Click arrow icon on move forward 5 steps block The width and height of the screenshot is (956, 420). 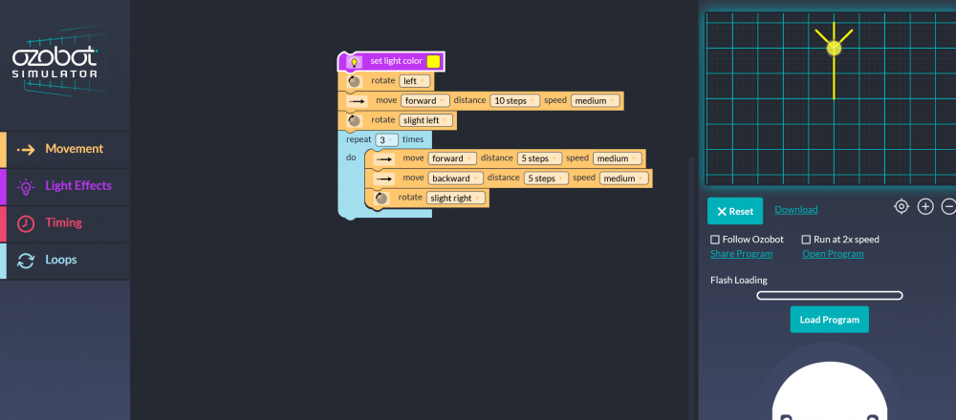pyautogui.click(x=383, y=158)
